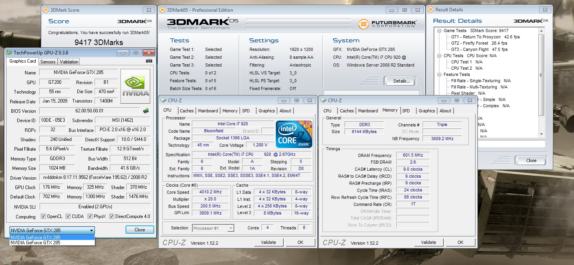Collapse the Game Tests tree node
The height and width of the screenshot is (265, 574).
coord(439,31)
